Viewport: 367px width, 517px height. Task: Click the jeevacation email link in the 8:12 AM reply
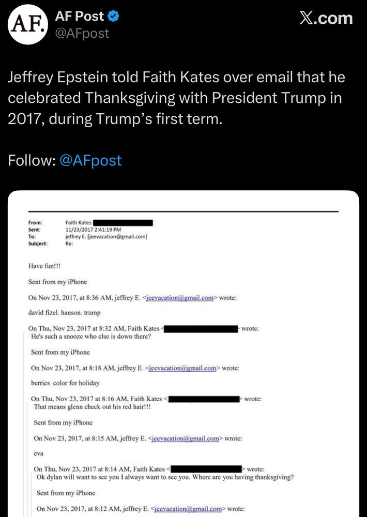point(188,509)
